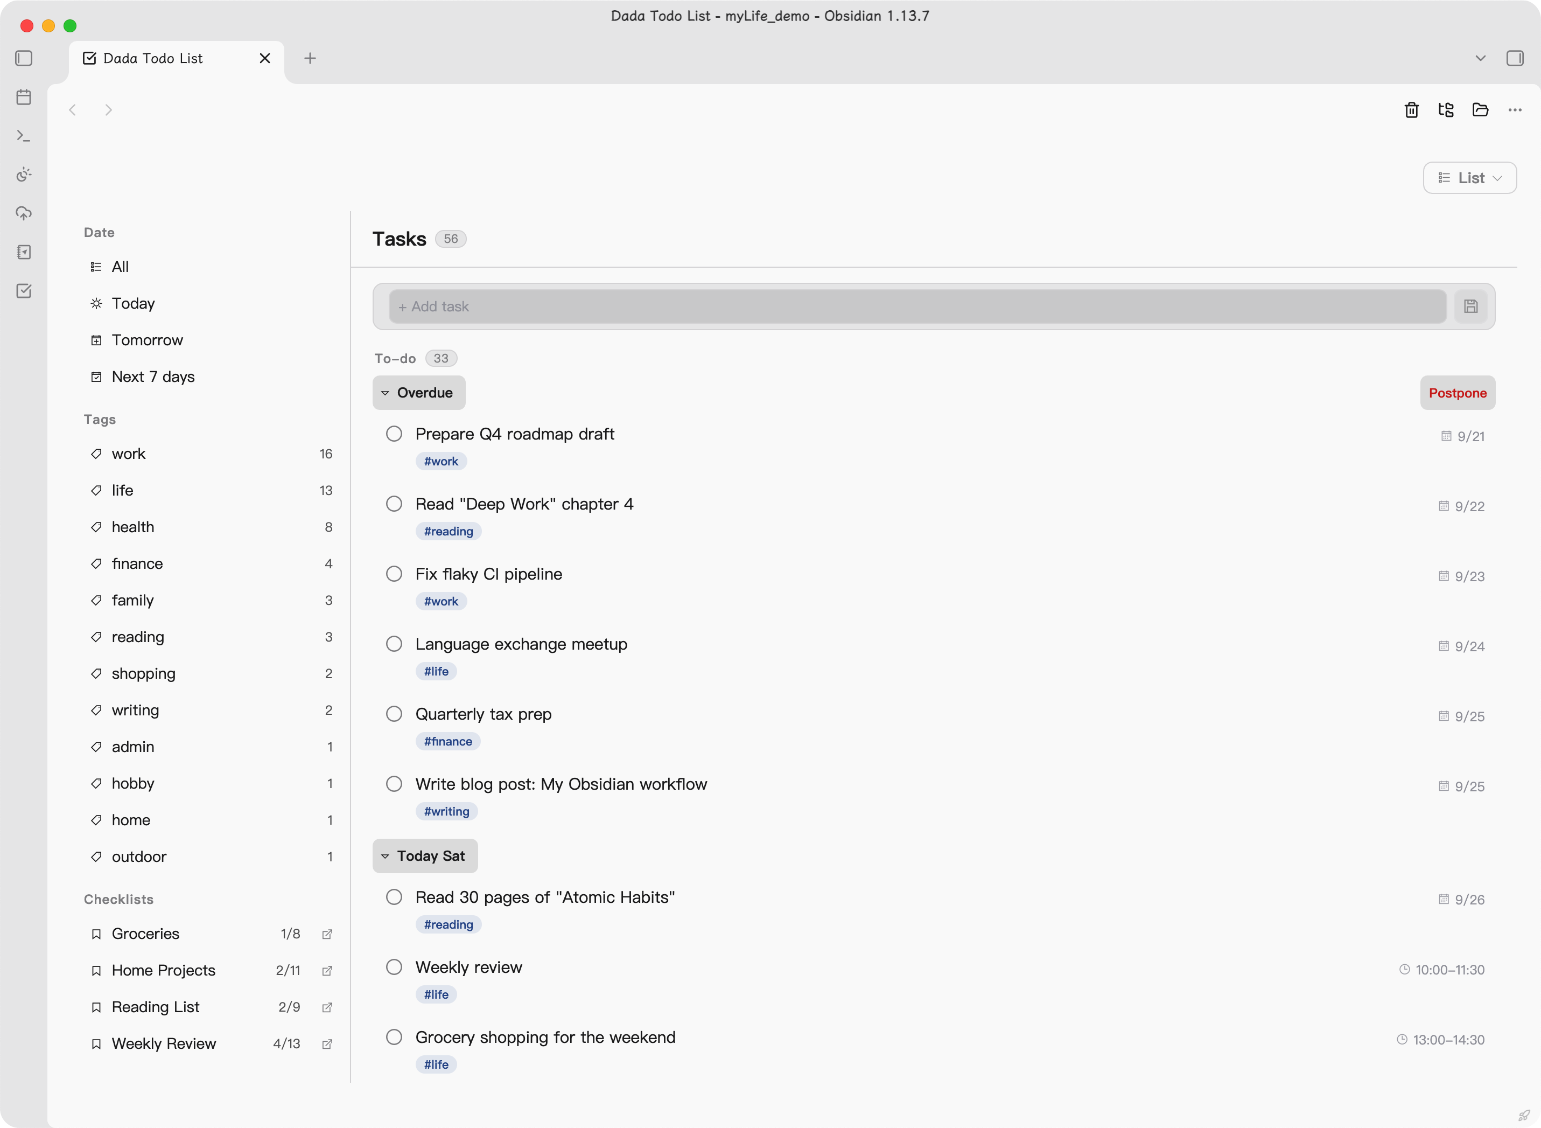The image size is (1541, 1128).
Task: Toggle the left sidebar panel icon
Action: click(24, 58)
